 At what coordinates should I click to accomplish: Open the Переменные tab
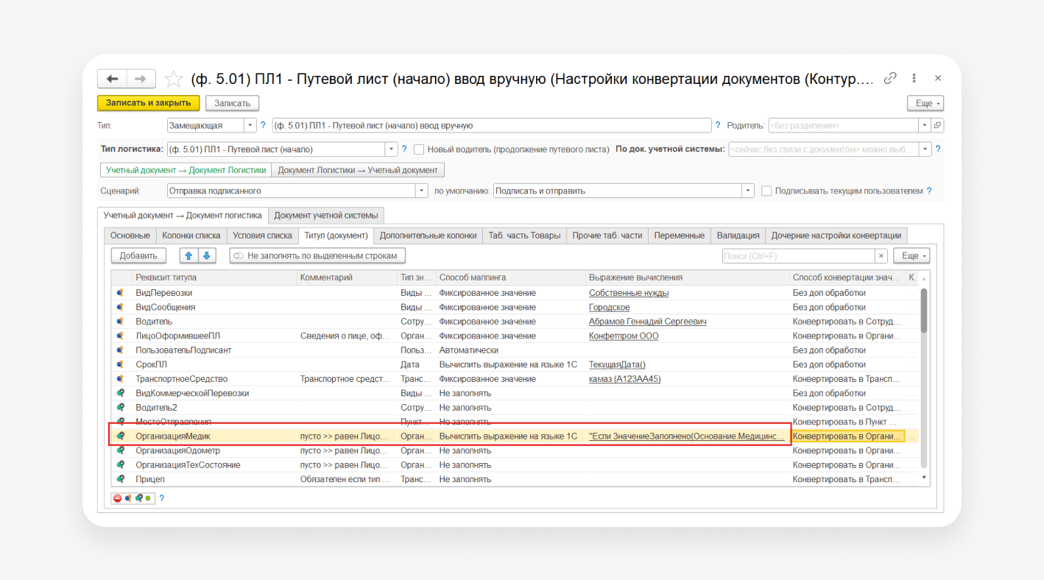(x=680, y=236)
